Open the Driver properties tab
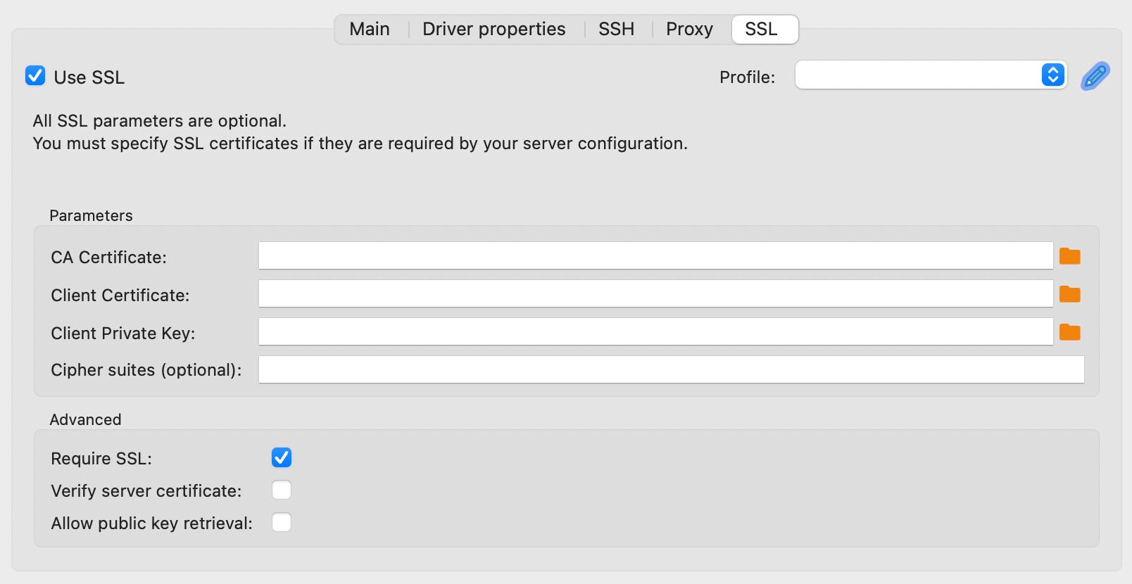 point(493,29)
